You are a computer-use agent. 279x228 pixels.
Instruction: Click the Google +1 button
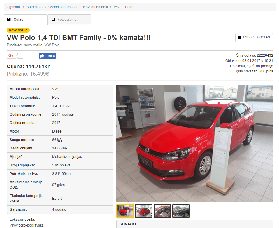point(12,56)
